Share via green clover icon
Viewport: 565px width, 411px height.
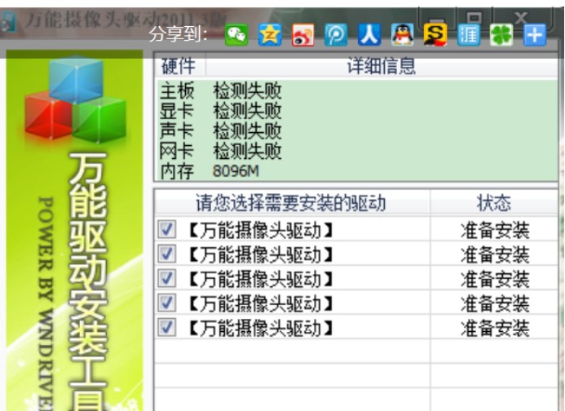tap(501, 35)
